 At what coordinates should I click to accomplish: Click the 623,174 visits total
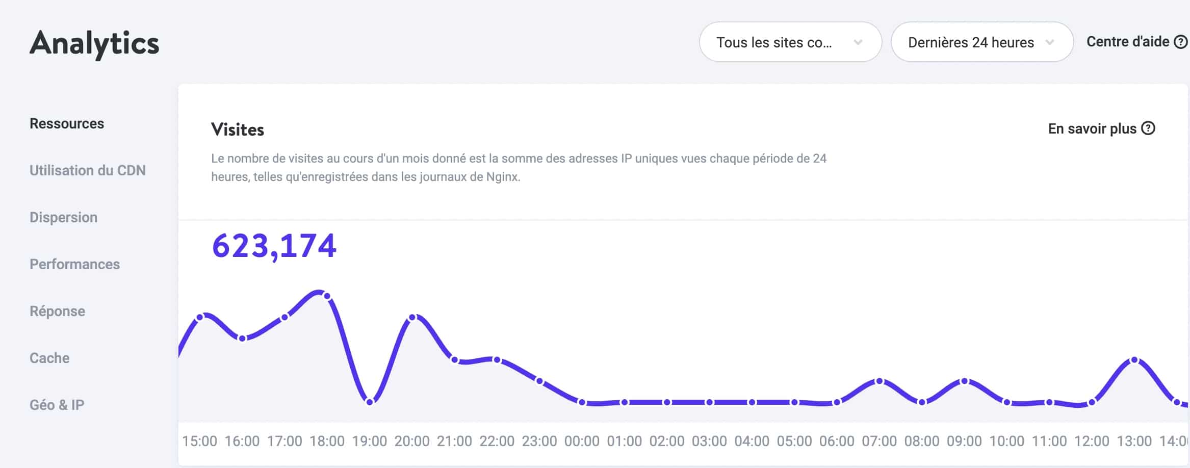click(x=274, y=246)
